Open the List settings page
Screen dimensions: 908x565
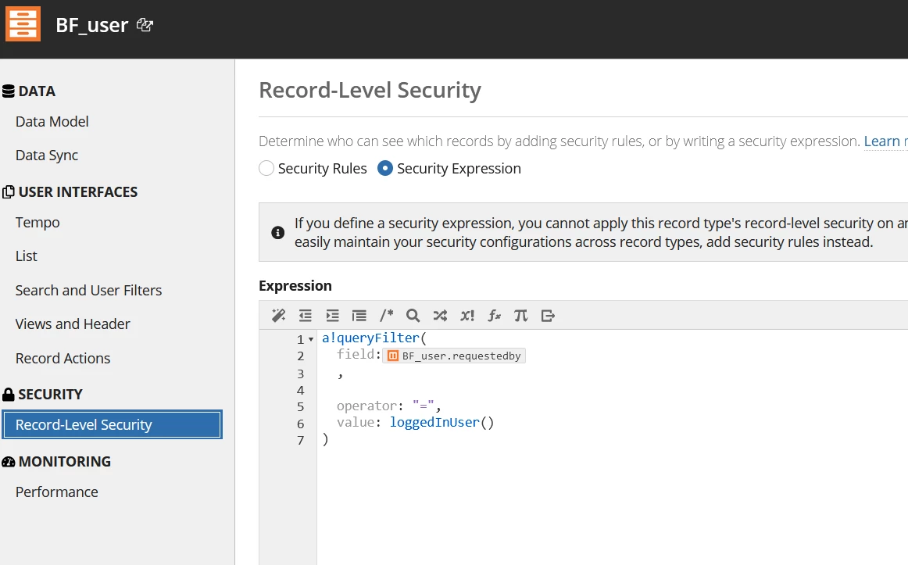[x=26, y=256]
